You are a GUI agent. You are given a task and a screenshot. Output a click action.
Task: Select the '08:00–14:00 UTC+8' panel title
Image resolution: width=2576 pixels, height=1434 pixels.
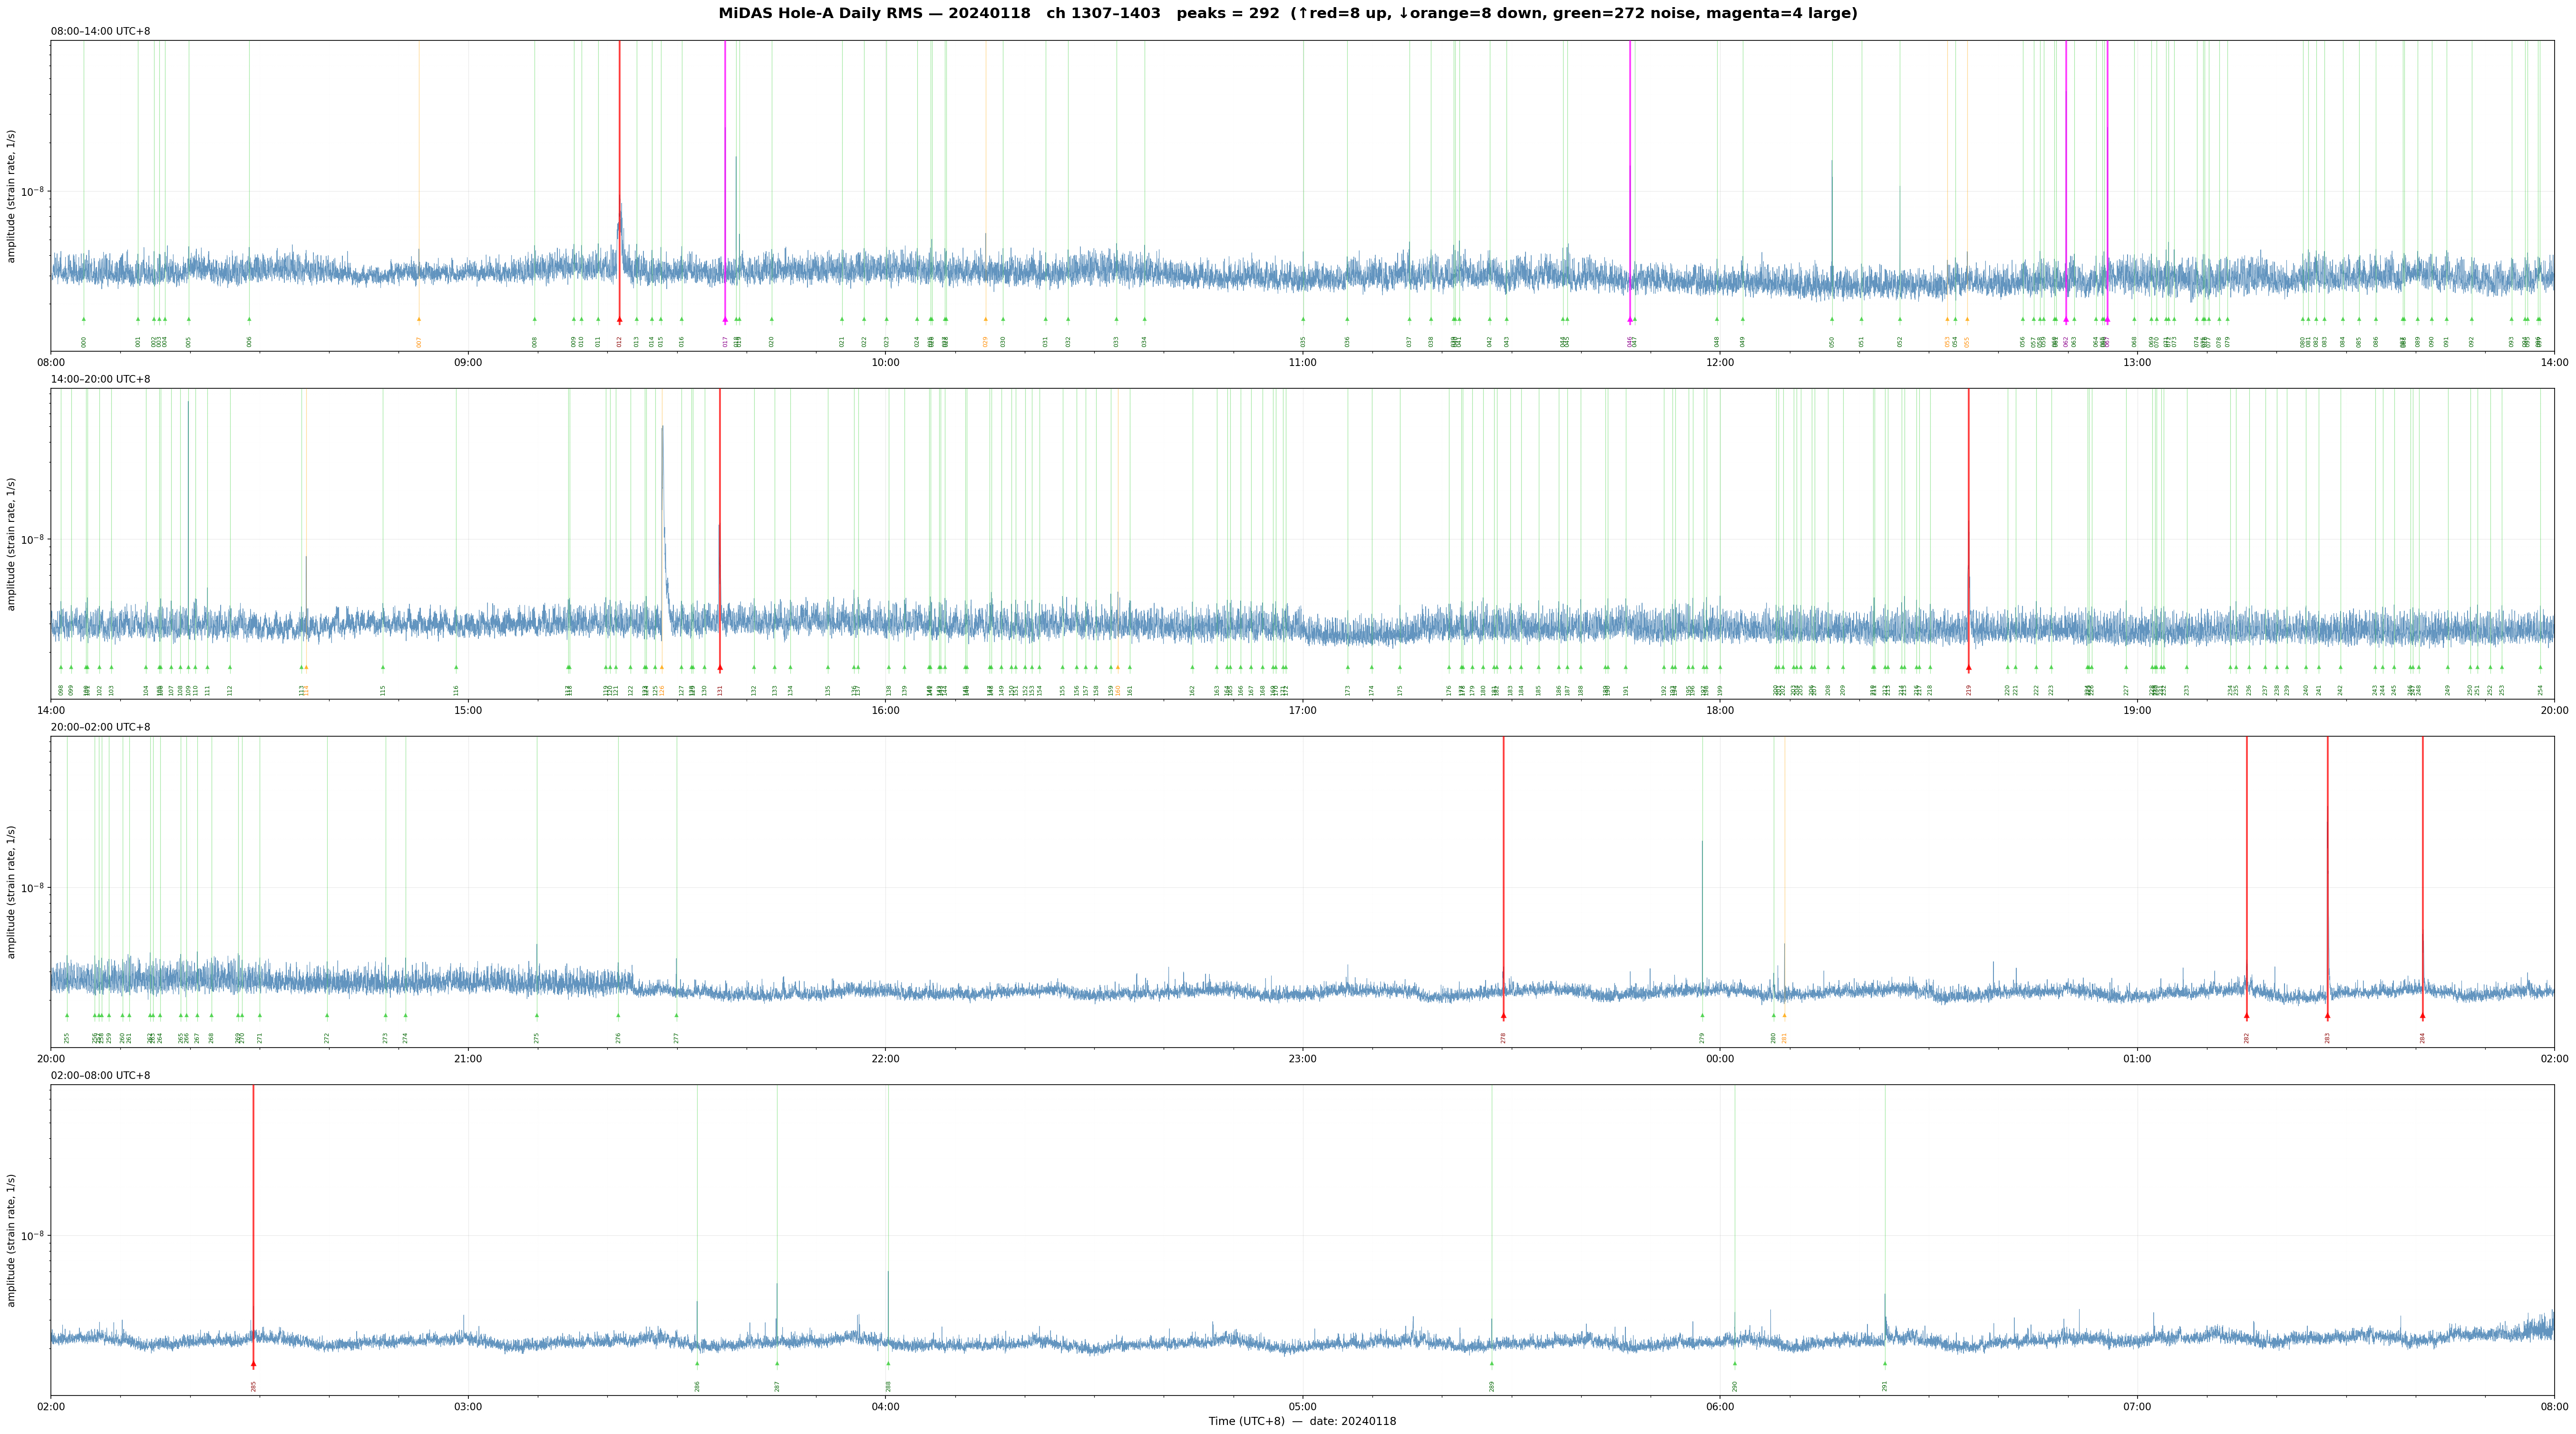(101, 32)
